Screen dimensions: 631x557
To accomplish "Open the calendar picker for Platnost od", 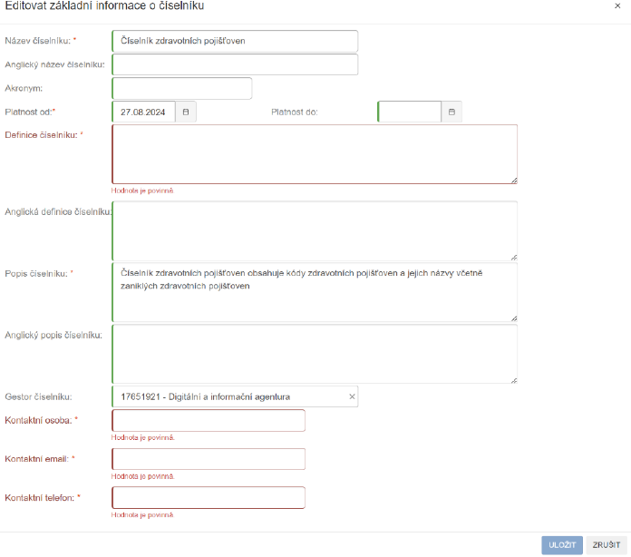I will [x=186, y=112].
